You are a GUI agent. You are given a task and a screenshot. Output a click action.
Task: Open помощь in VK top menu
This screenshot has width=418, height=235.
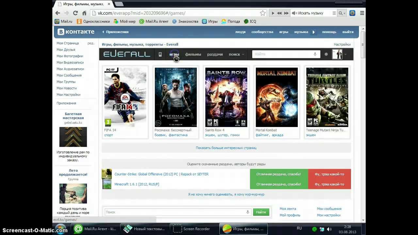coord(329,32)
